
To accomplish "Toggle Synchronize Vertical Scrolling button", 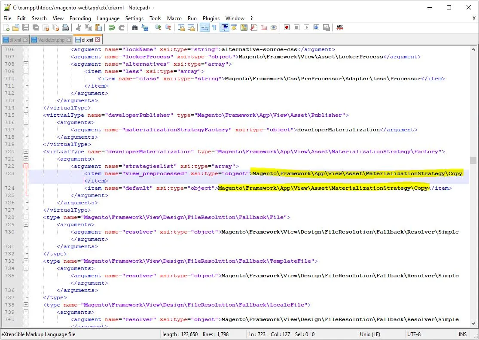I will [x=181, y=28].
